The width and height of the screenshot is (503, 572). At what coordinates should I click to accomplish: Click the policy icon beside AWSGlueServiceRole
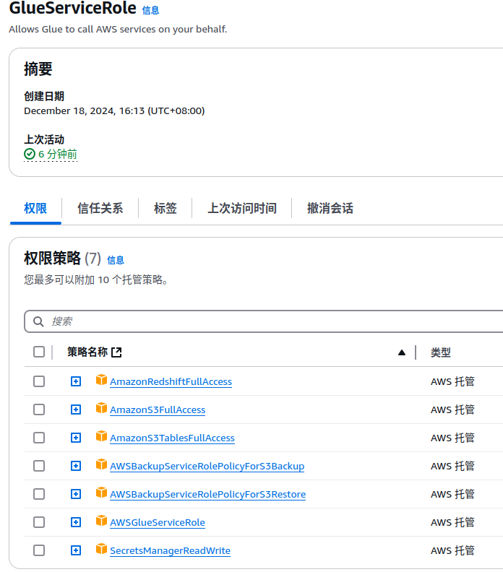pyautogui.click(x=101, y=520)
